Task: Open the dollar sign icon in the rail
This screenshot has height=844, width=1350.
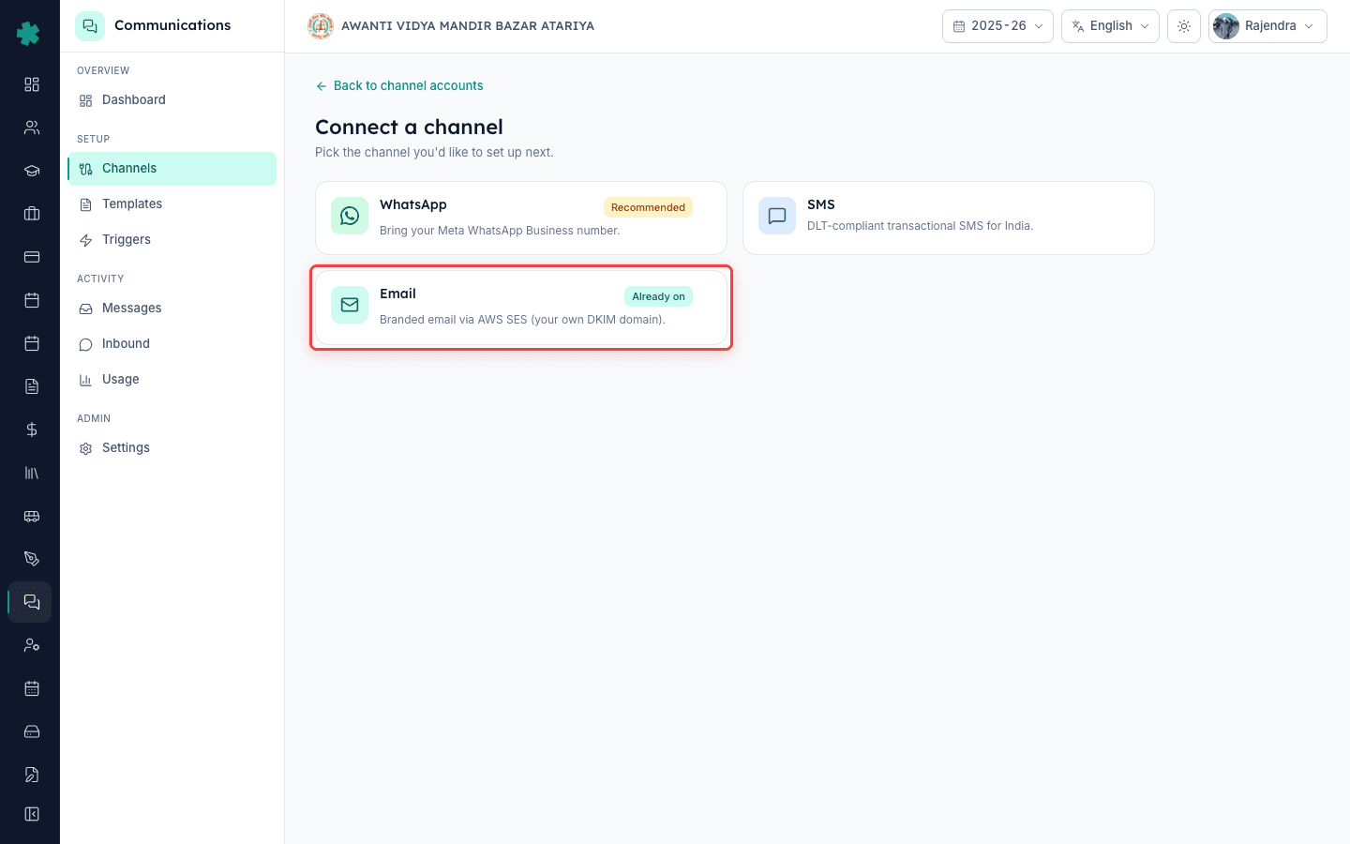Action: pos(32,430)
